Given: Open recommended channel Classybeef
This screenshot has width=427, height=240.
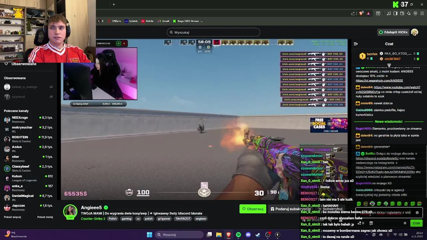Looking at the screenshot, I should 28,168.
